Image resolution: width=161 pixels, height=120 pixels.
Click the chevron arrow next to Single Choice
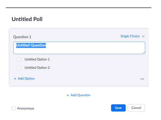(x=143, y=36)
